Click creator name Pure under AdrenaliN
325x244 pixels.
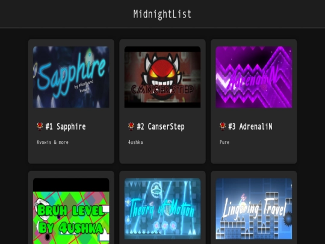pos(224,142)
